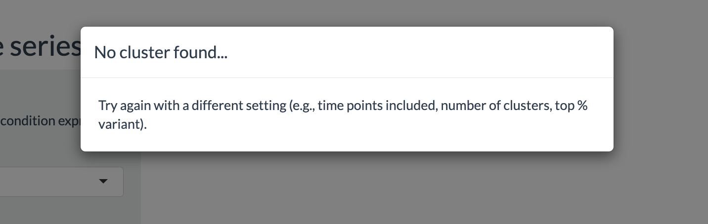Click the "number of clusters" phrase in the message

coord(495,106)
